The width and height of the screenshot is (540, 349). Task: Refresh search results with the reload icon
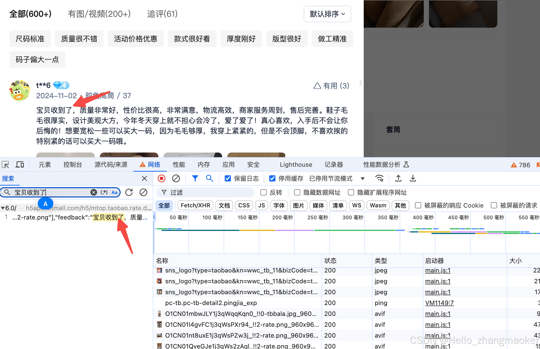(x=129, y=192)
